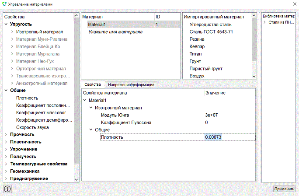The width and height of the screenshot is (299, 196).
Task: Click the properties panel scrollbar up arrow
Action: pyautogui.click(x=76, y=15)
